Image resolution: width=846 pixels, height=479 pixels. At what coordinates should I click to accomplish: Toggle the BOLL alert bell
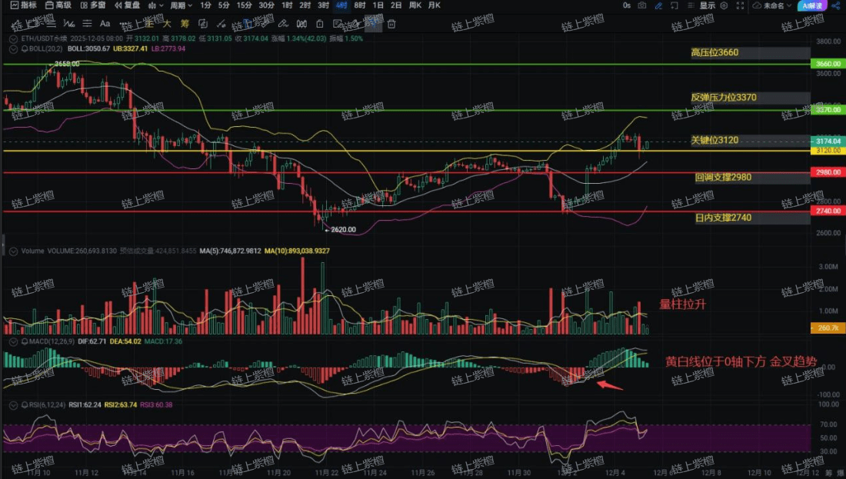click(25, 48)
